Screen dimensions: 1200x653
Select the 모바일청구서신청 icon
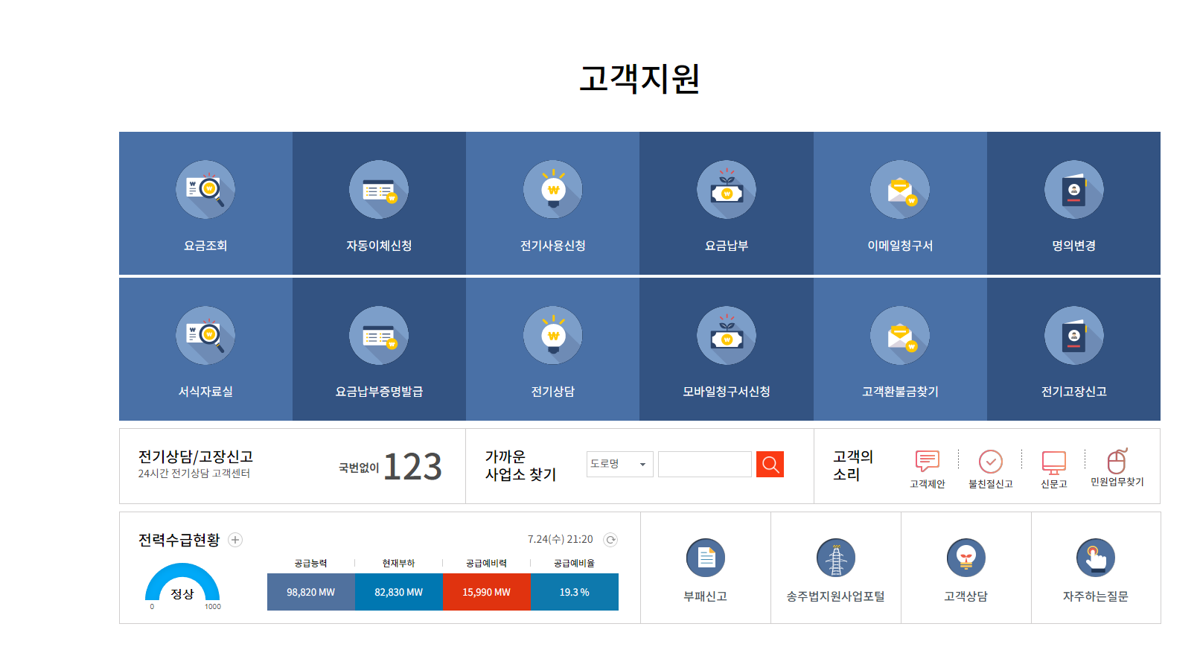727,336
